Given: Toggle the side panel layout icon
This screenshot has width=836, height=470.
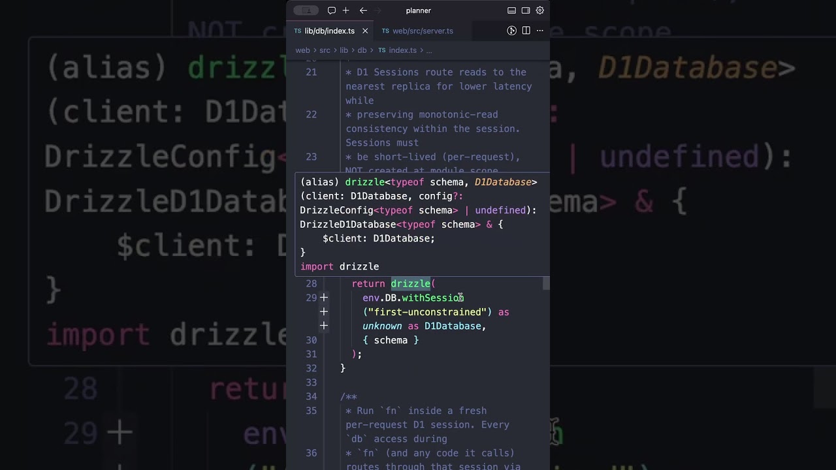Looking at the screenshot, I should (526, 10).
